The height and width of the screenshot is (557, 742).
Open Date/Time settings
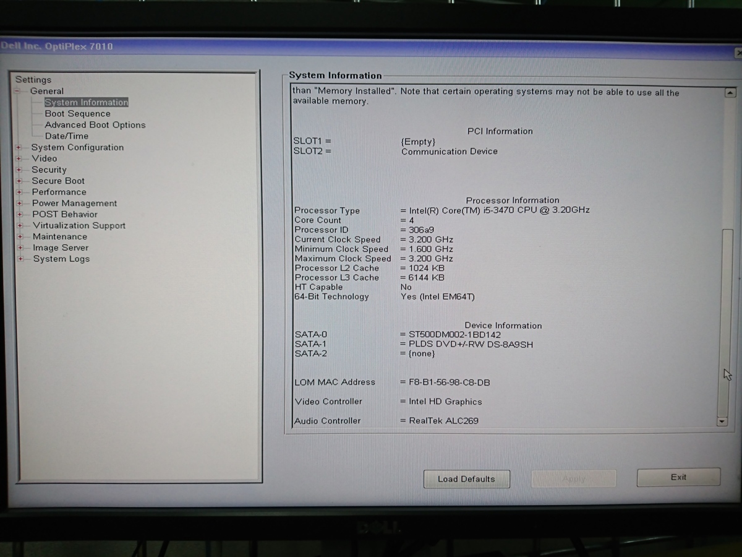click(67, 136)
